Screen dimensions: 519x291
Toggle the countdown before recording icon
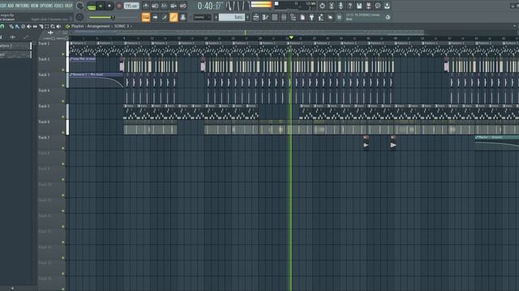tap(164, 6)
